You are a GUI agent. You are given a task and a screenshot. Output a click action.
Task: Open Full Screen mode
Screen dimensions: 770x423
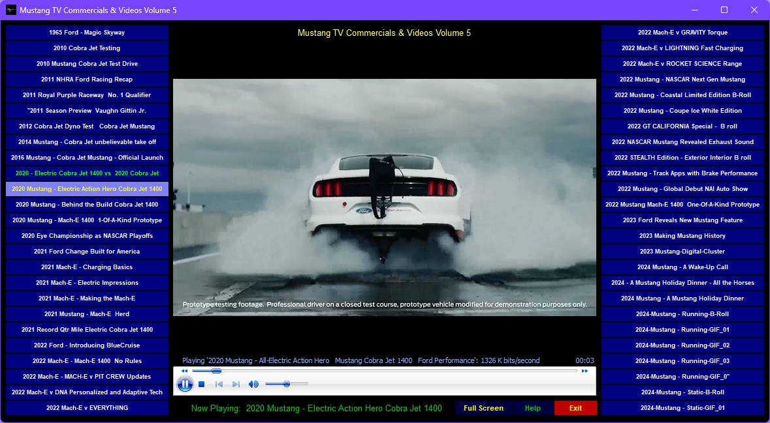(x=483, y=408)
